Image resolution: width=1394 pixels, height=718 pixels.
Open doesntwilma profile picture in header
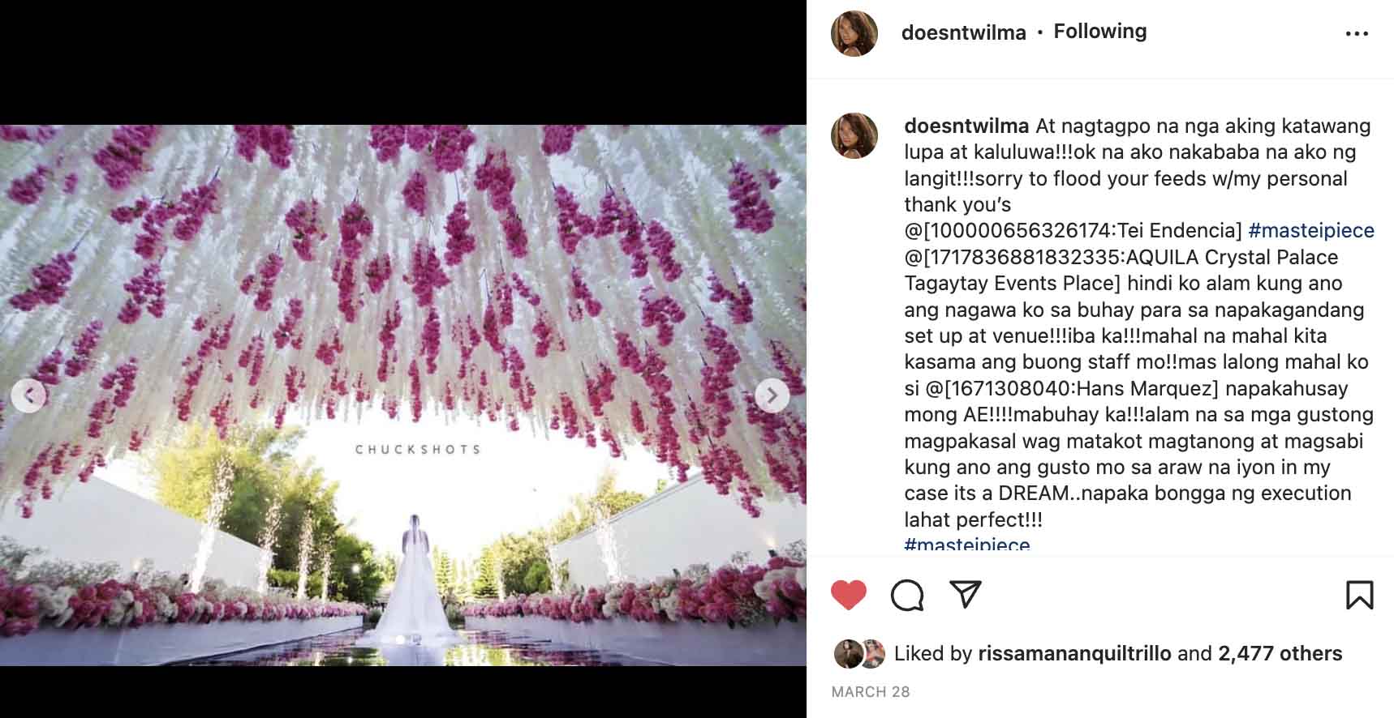pos(854,33)
